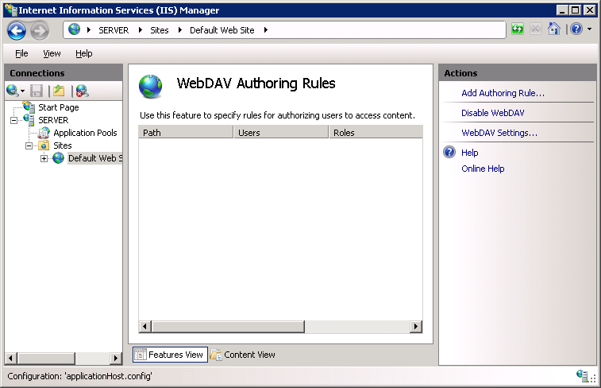Collapse the SERVER tree node

[13, 121]
